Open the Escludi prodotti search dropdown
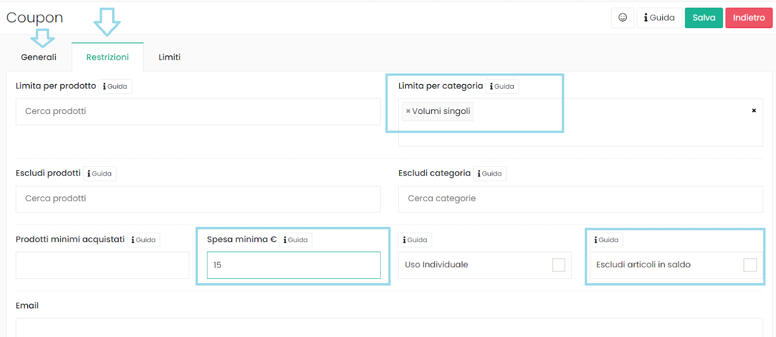The height and width of the screenshot is (337, 776). [x=198, y=199]
